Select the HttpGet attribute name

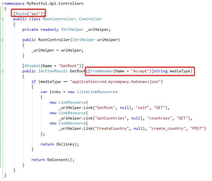pyautogui.click(x=33, y=66)
